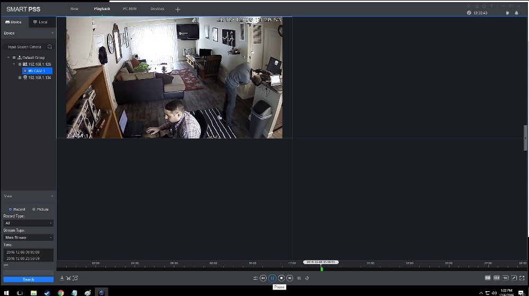Image resolution: width=529 pixels, height=296 pixels.
Task: Collapse the Device panel header
Action: [28, 33]
